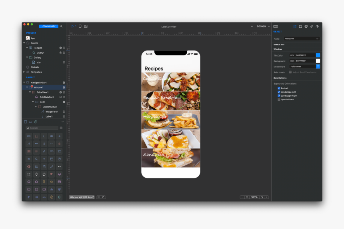The image size is (344, 229).
Task: Open the gear icon on Label1 row
Action: coord(64,116)
